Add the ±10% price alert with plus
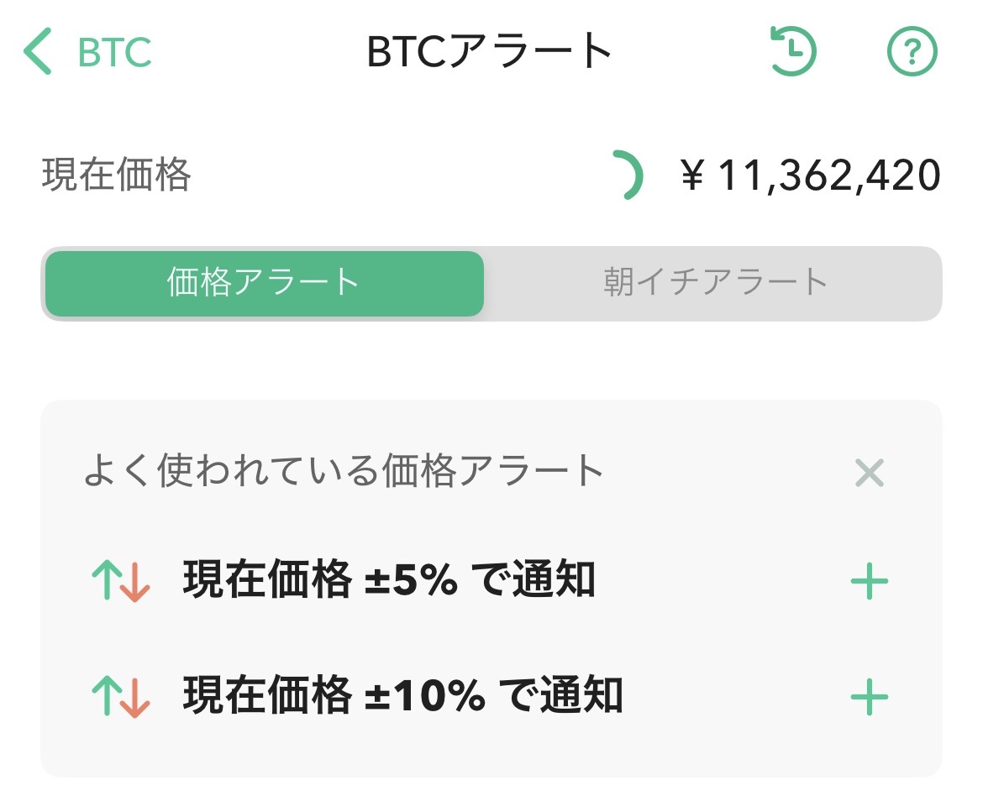 870,696
